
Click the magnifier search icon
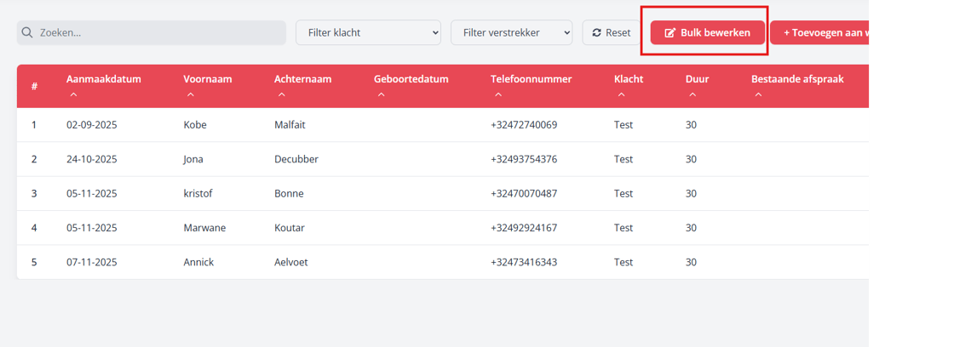pos(27,32)
